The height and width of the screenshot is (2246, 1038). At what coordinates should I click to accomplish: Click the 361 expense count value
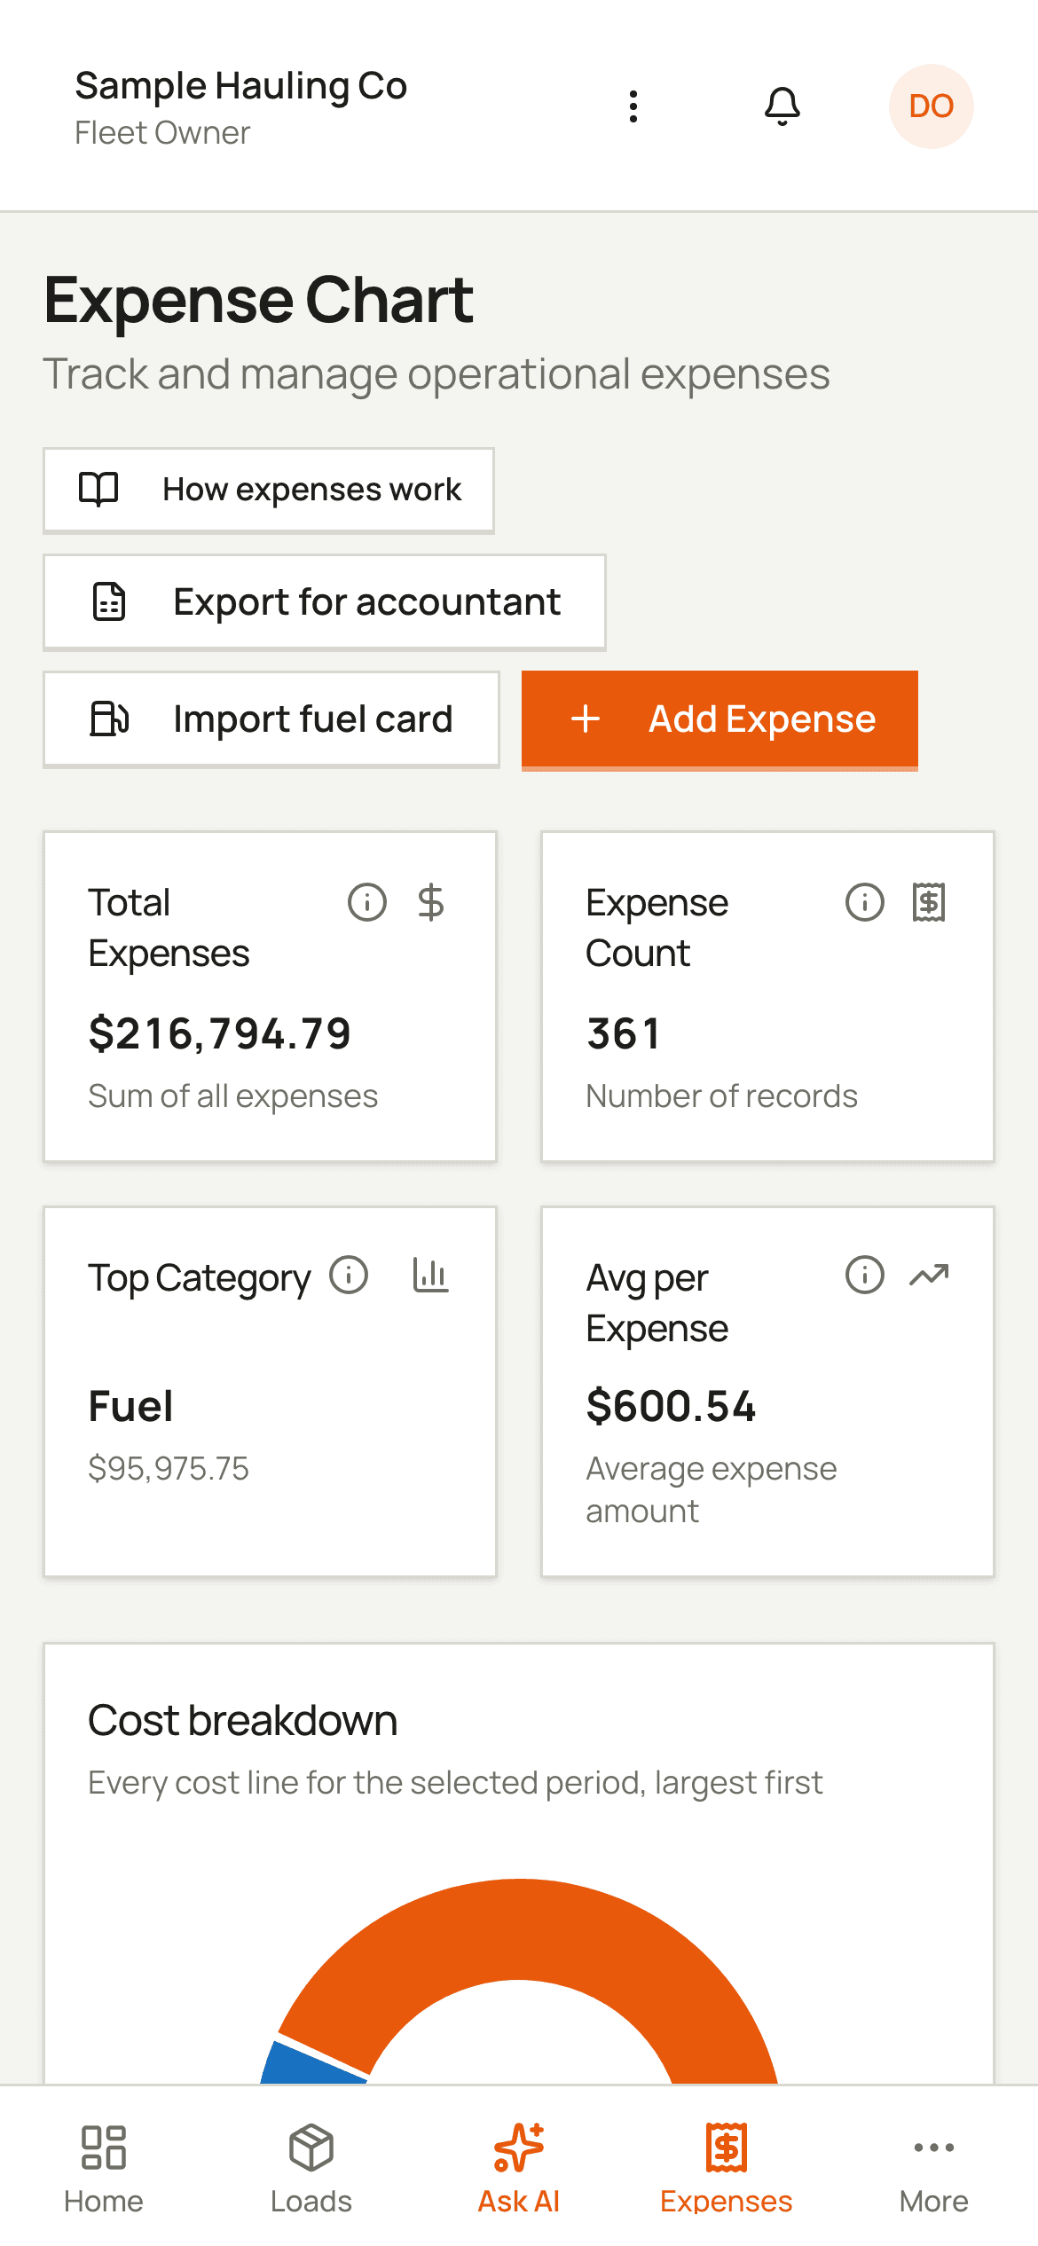point(624,1034)
